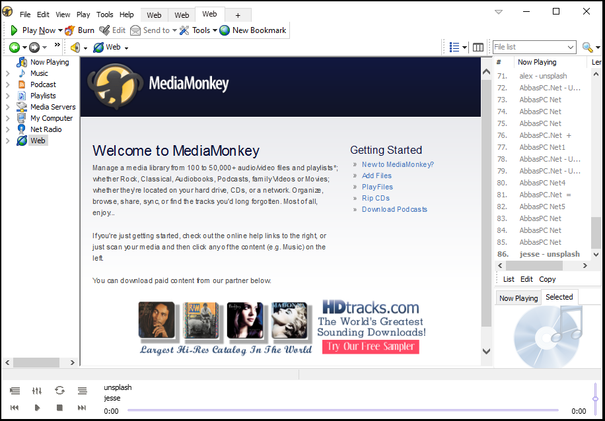Open the File menu
The width and height of the screenshot is (605, 421).
point(25,15)
